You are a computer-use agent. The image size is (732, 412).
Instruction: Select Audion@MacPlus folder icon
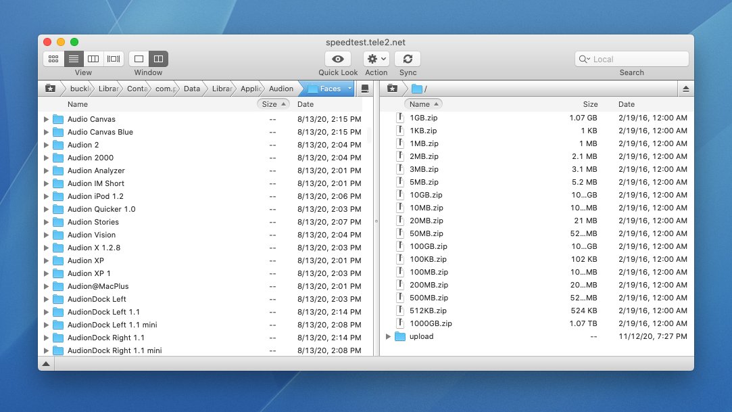tap(58, 286)
